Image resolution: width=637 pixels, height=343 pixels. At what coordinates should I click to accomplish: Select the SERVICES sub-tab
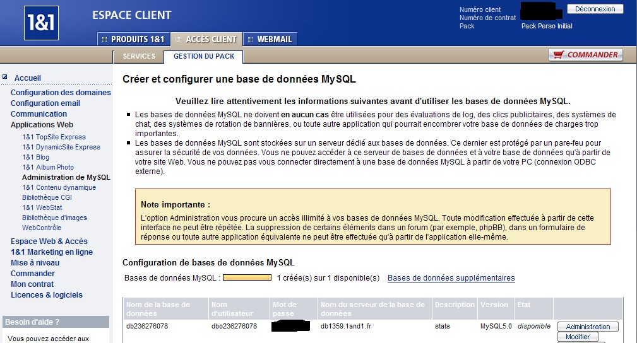[x=139, y=56]
